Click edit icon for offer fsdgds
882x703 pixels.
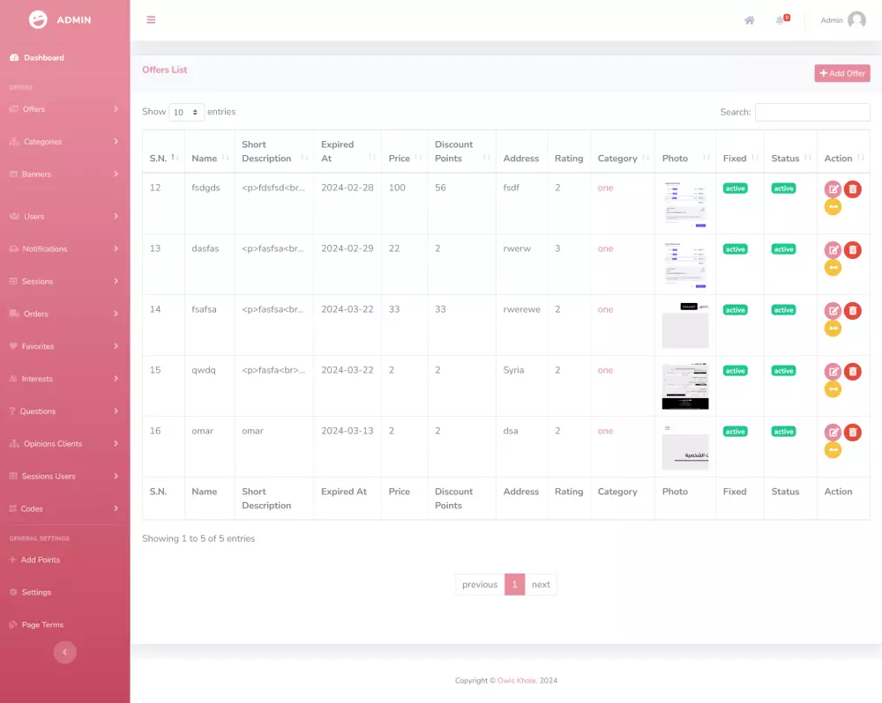click(833, 189)
